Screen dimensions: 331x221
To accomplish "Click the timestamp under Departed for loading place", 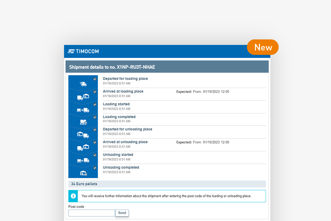I will click(117, 83).
